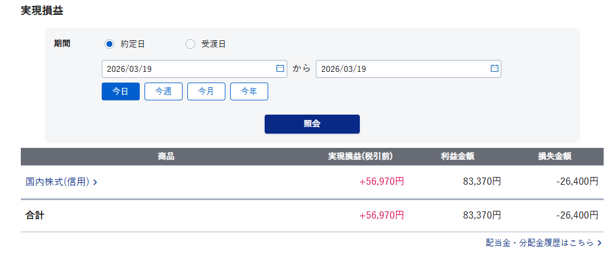Open the 配当金・分配金履歴はこちら link
This screenshot has height=253, width=609.
pos(539,242)
